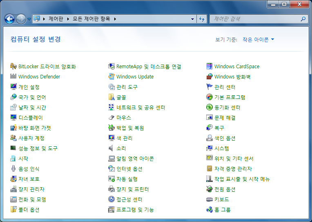Open the 글꼴 fonts folder icon
312x222 pixels.
tap(111, 97)
